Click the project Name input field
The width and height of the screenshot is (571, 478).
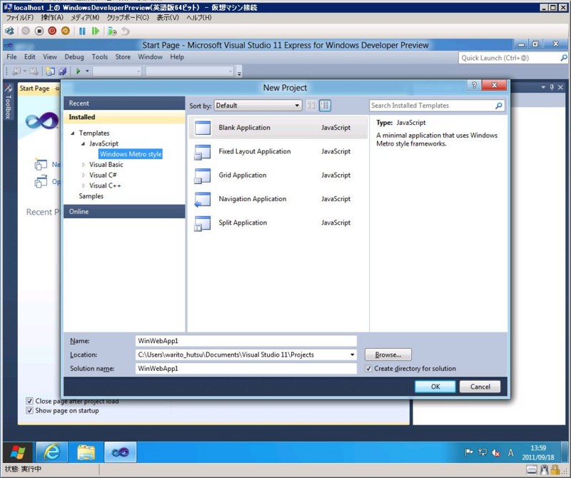tap(246, 341)
